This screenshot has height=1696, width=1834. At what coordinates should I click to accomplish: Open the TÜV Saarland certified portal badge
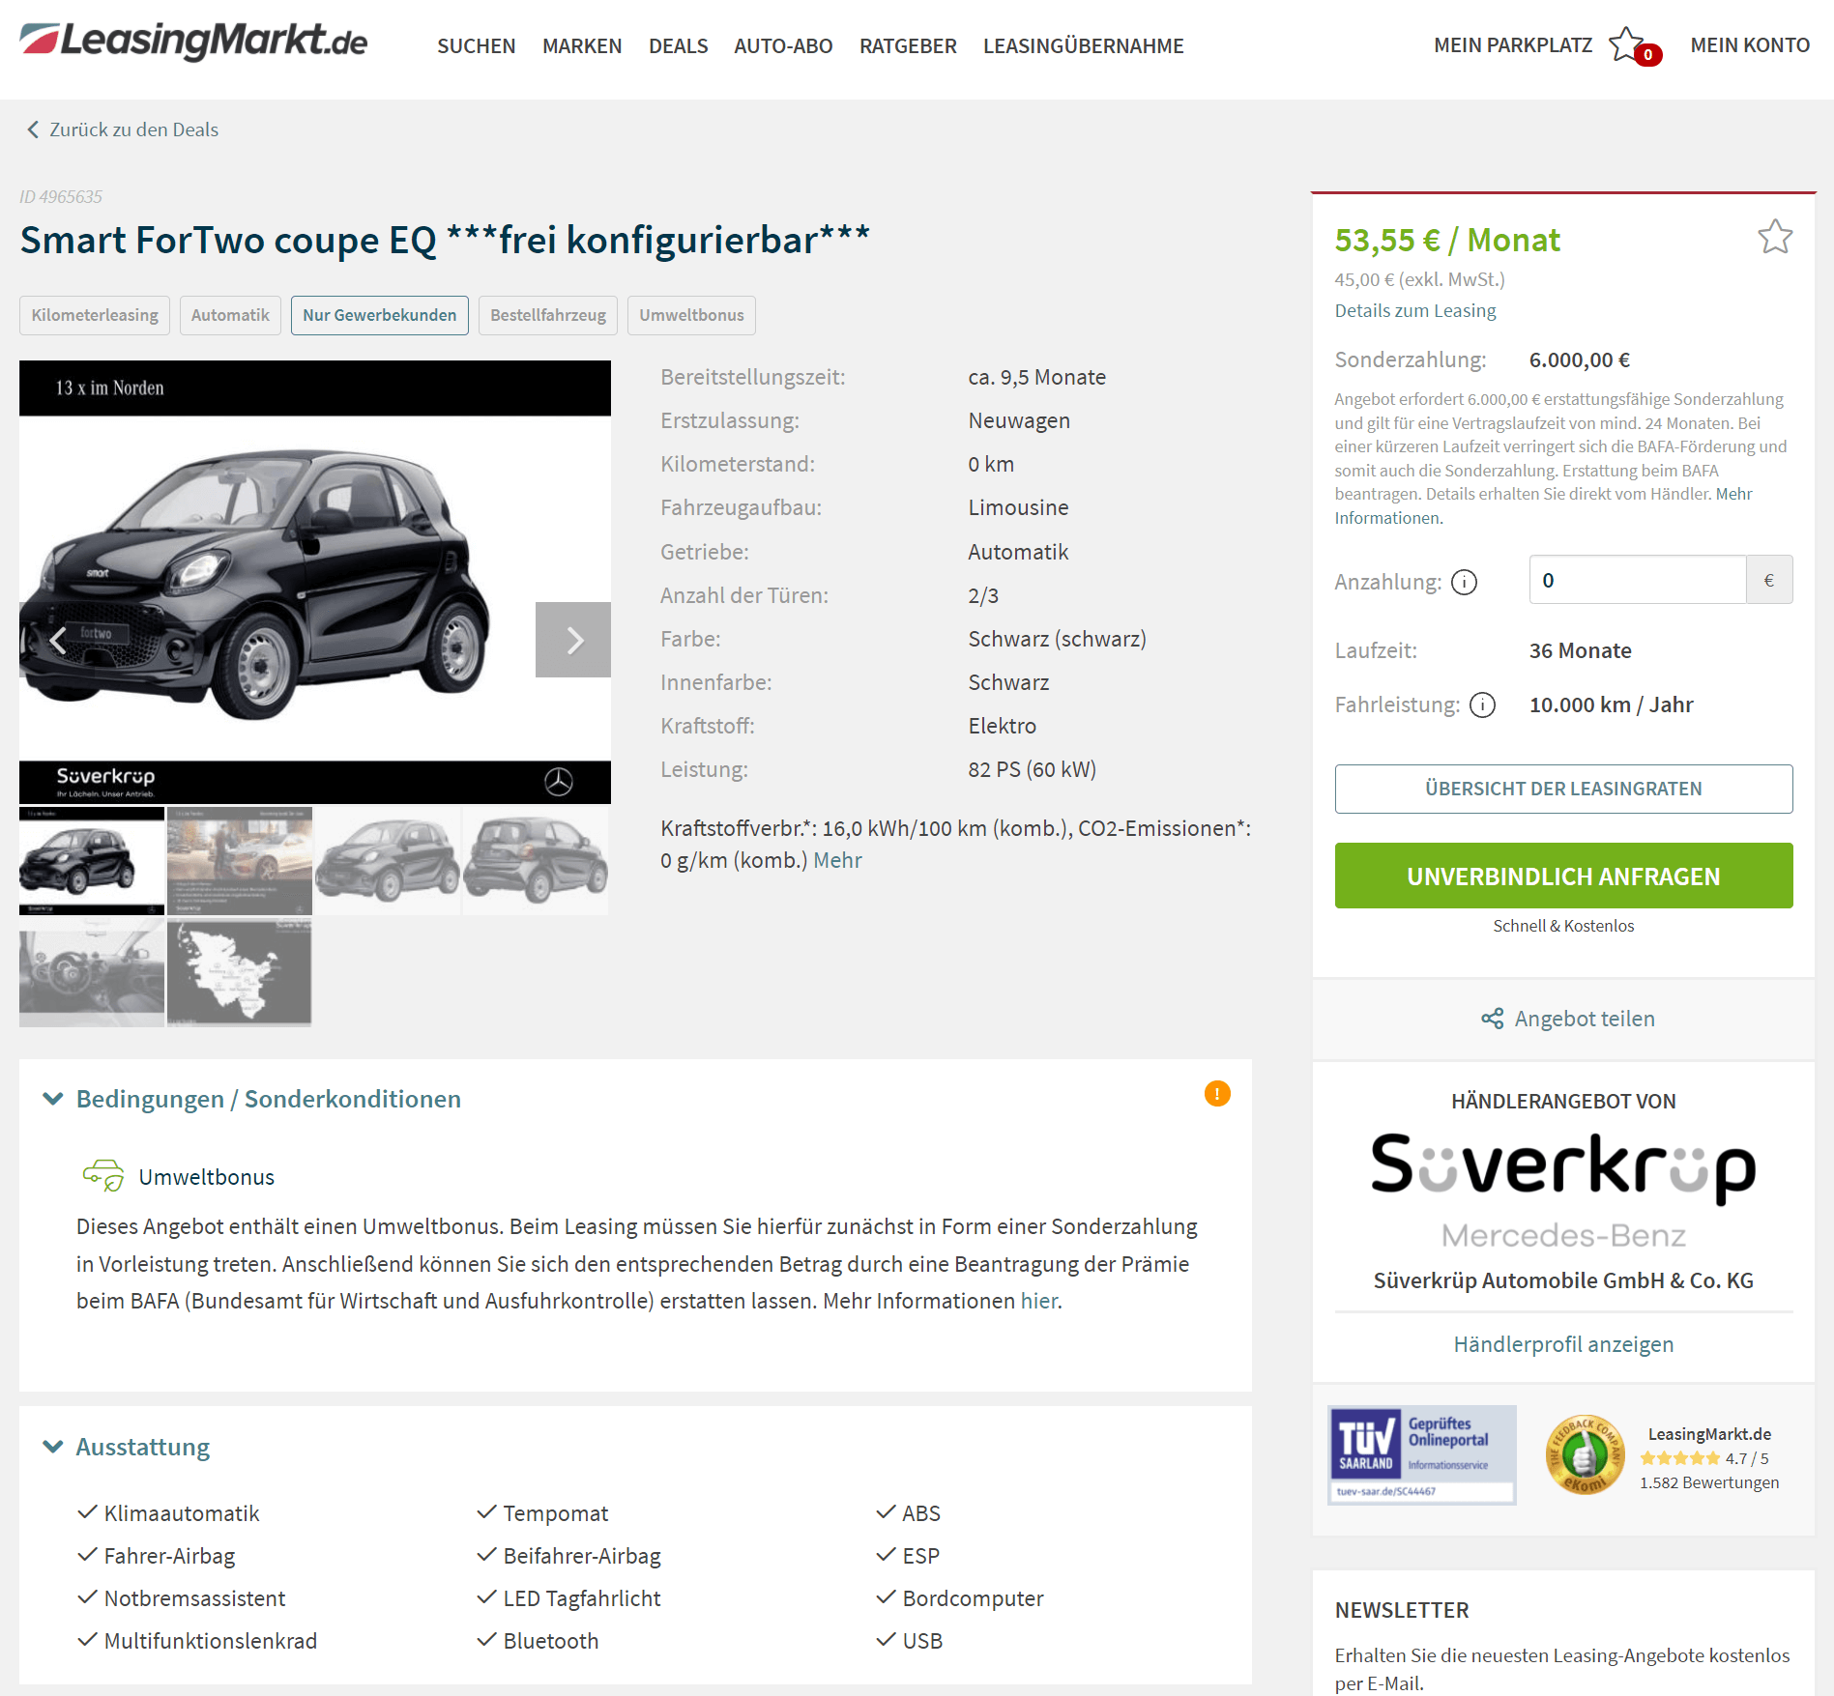click(x=1421, y=1454)
